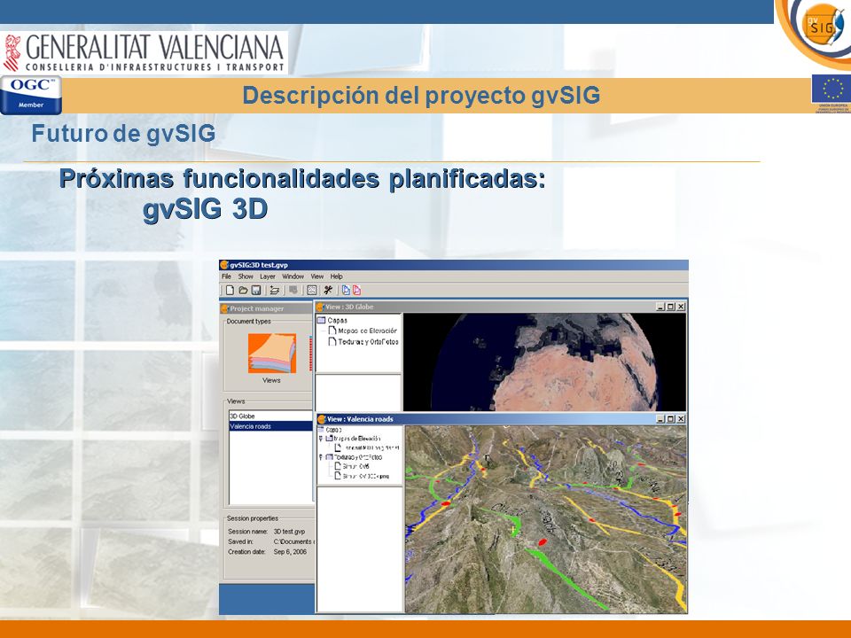Click the Save project floppy icon

coord(256,291)
